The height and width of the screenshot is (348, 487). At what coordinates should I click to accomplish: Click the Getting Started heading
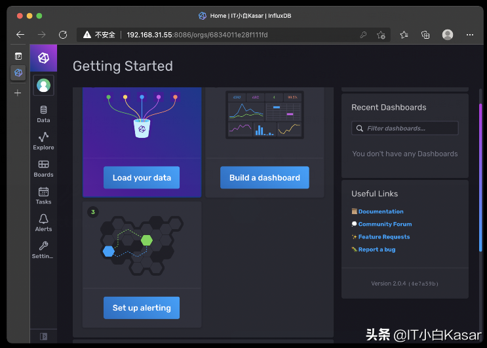(x=123, y=66)
